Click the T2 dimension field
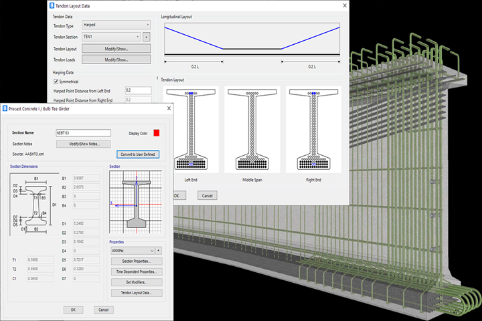 [41, 269]
